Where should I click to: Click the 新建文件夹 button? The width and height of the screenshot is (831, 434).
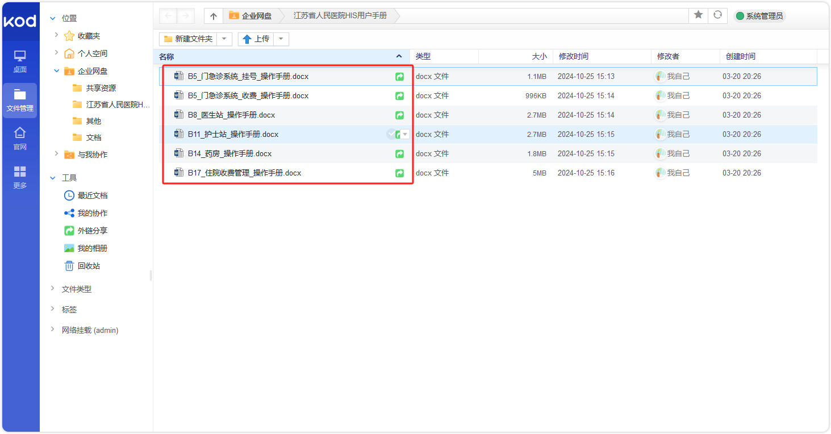pyautogui.click(x=189, y=39)
